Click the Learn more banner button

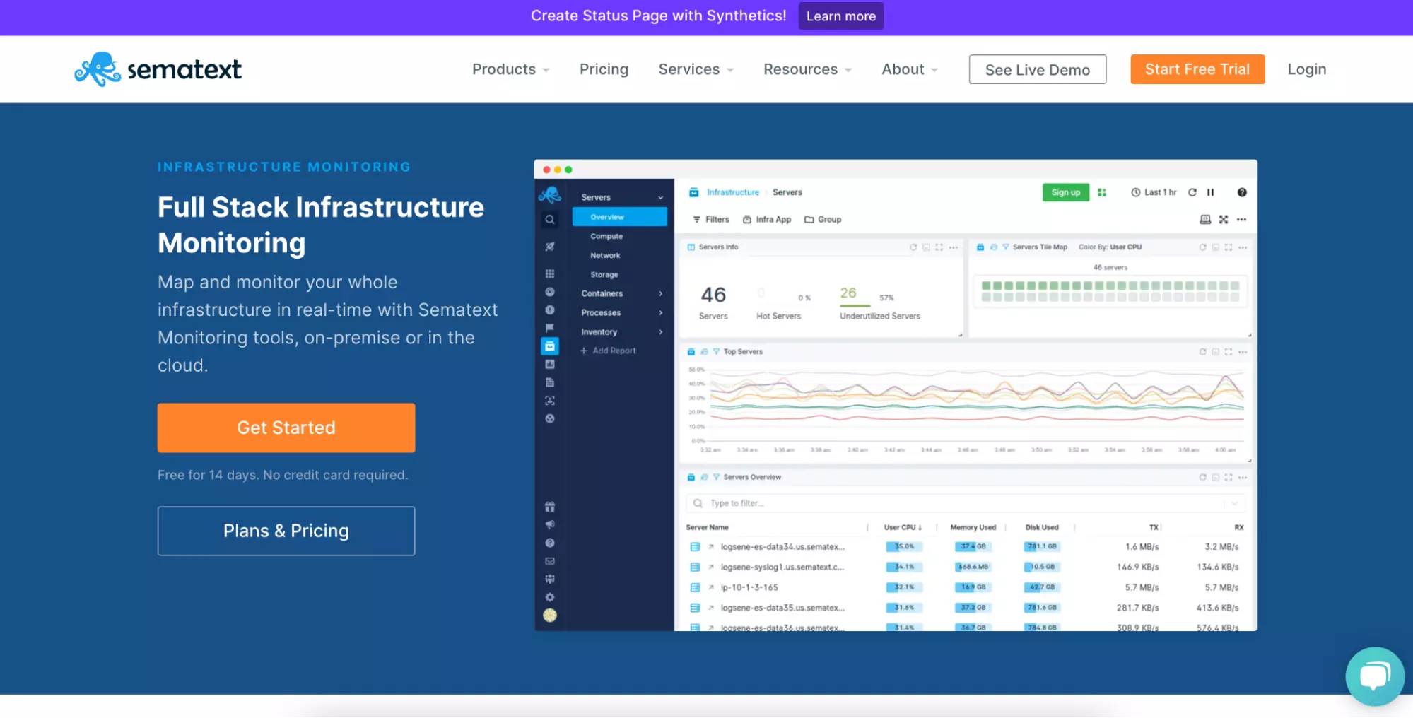tap(840, 16)
